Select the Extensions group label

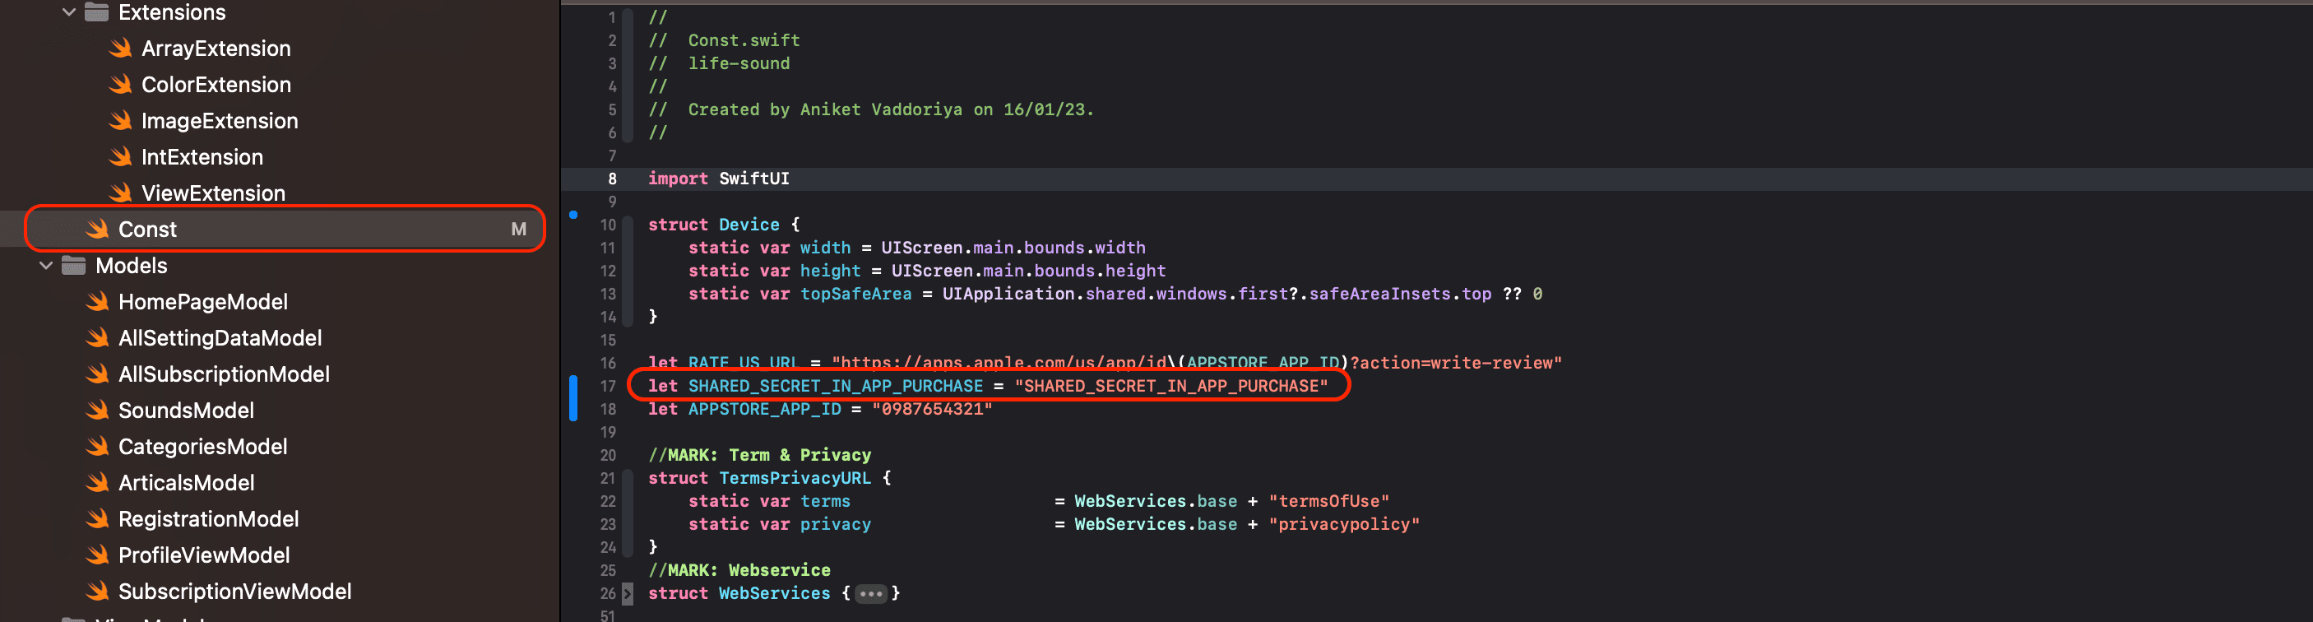point(171,12)
